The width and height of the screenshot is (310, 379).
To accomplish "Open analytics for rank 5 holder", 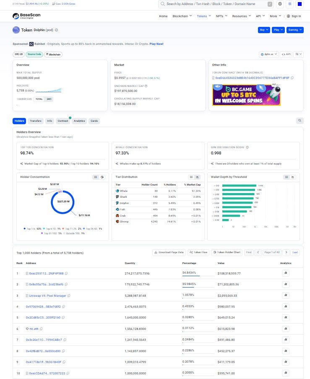I will [x=286, y=317].
